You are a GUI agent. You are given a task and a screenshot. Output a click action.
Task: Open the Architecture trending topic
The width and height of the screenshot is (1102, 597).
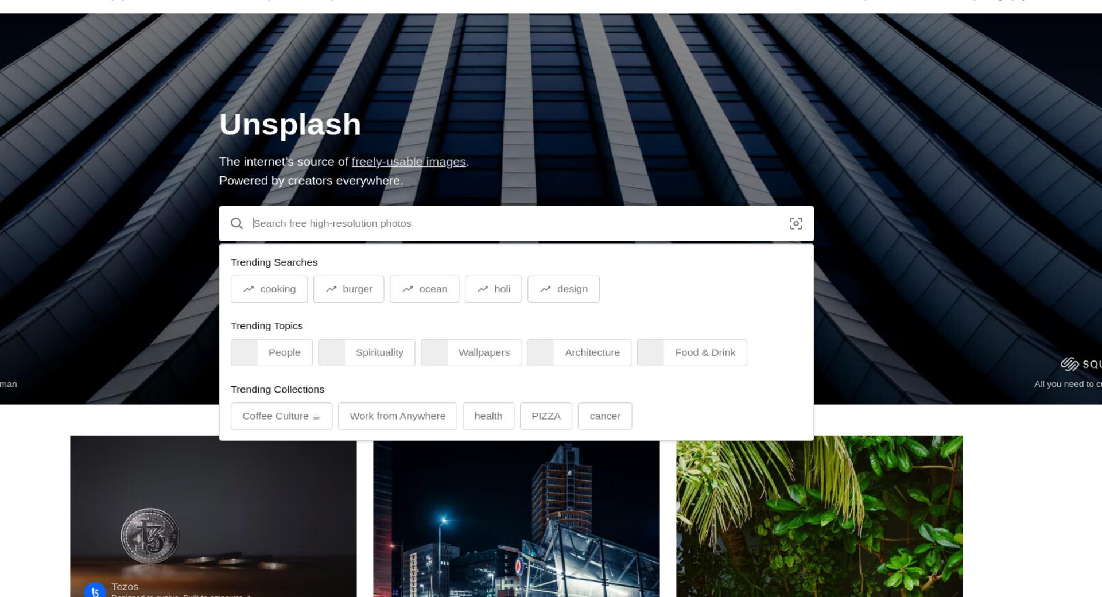point(579,352)
